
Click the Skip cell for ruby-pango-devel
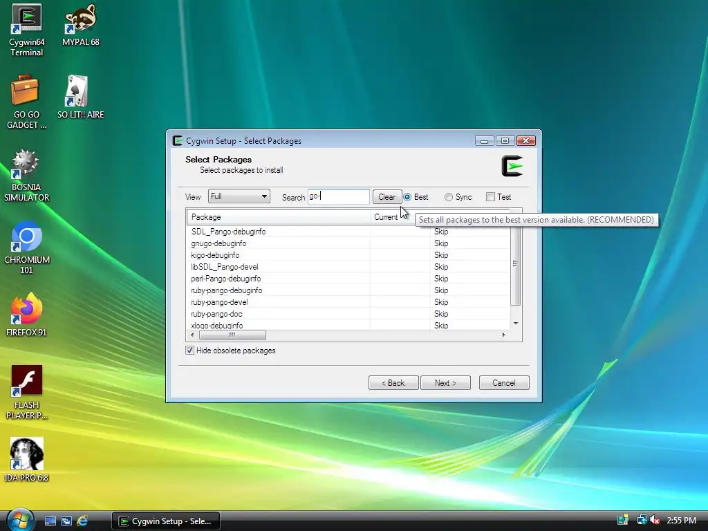coord(441,302)
